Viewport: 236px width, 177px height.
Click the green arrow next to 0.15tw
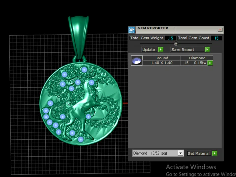(210, 63)
